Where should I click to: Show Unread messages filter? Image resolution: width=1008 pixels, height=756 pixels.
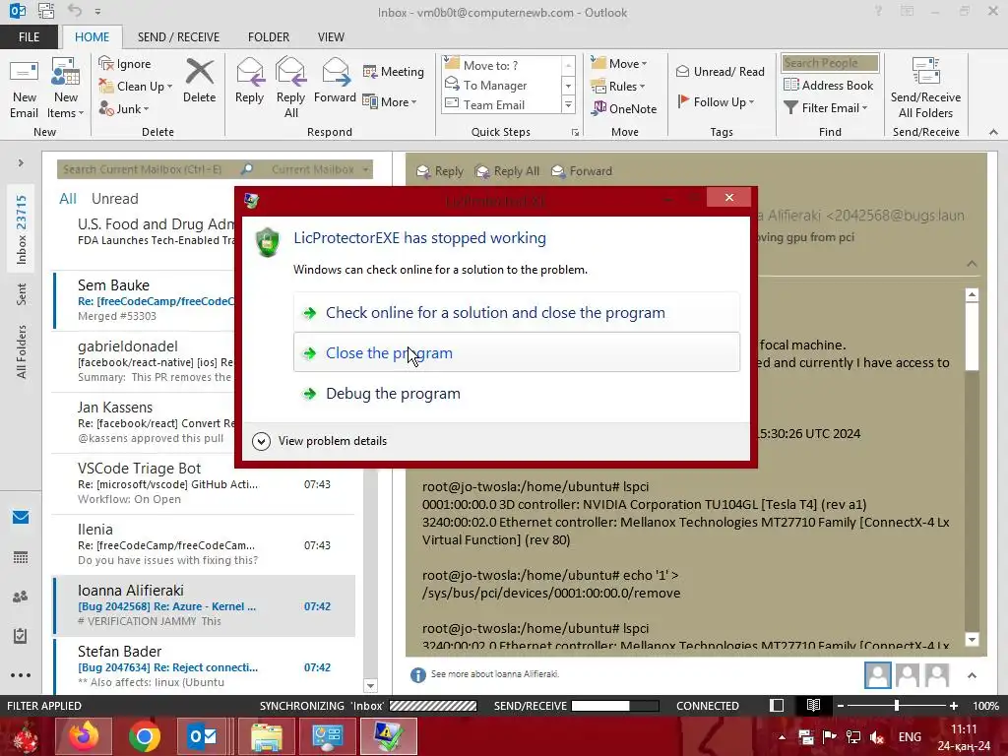click(x=114, y=199)
